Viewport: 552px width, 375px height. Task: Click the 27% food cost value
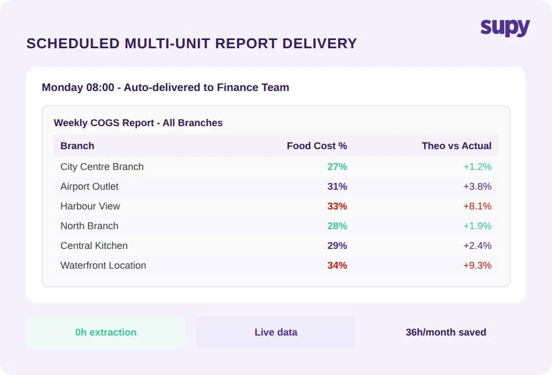point(337,167)
